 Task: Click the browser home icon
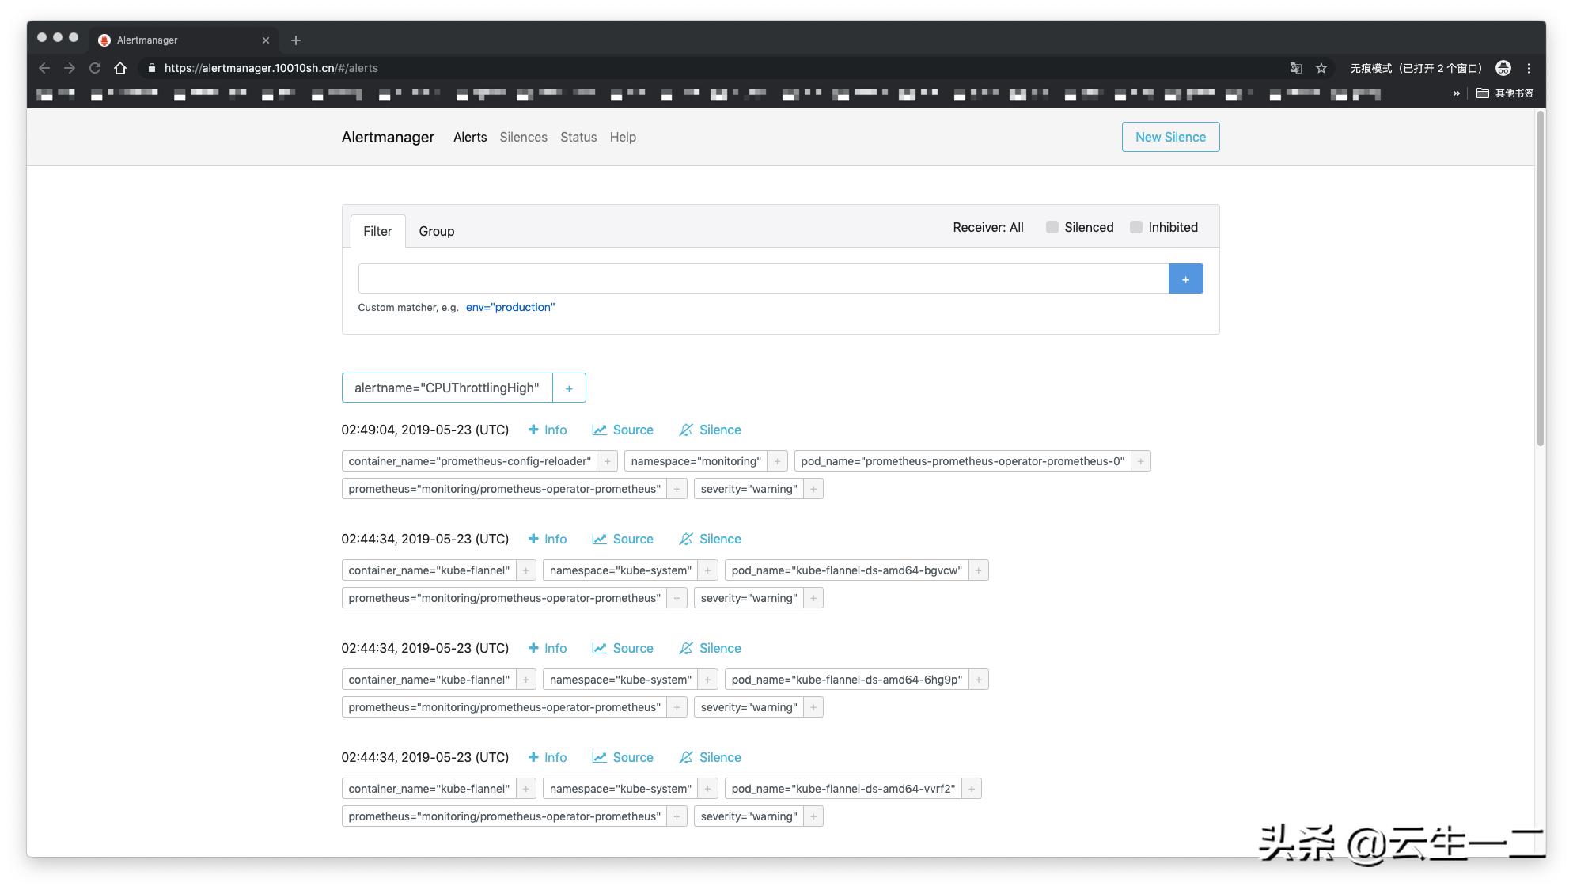(120, 68)
